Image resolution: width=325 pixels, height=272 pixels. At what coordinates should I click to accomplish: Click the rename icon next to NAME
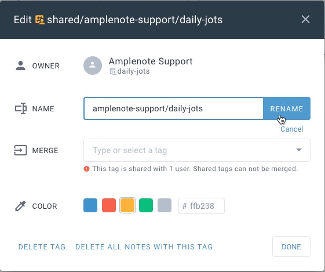pos(21,108)
